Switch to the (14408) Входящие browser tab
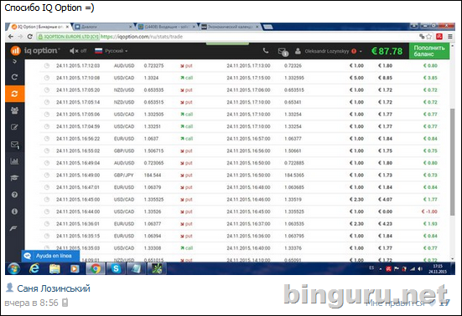The height and width of the screenshot is (316, 462). (167, 27)
